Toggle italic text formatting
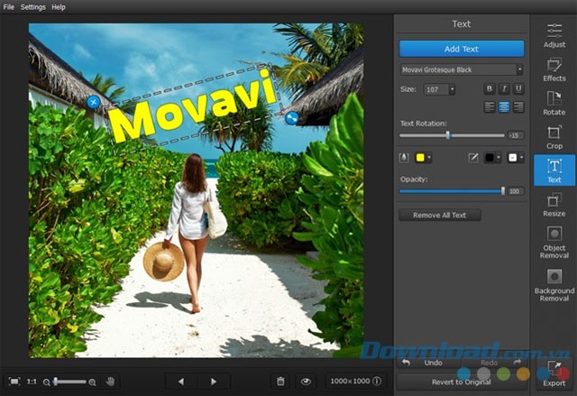 503,88
